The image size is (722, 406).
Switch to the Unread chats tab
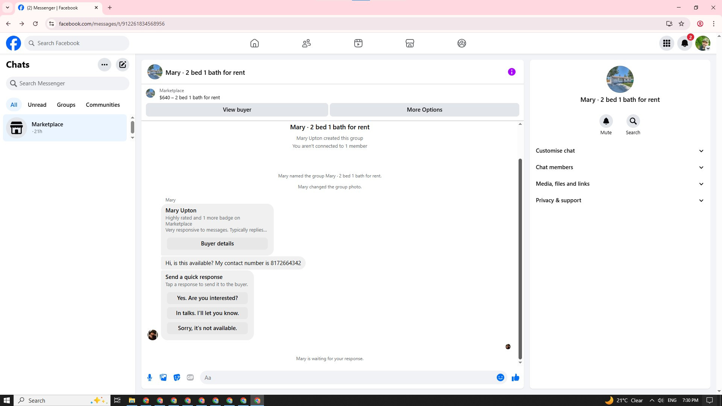(x=37, y=105)
